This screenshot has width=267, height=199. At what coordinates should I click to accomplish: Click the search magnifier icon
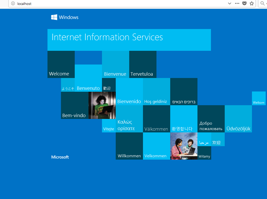click(x=262, y=3)
